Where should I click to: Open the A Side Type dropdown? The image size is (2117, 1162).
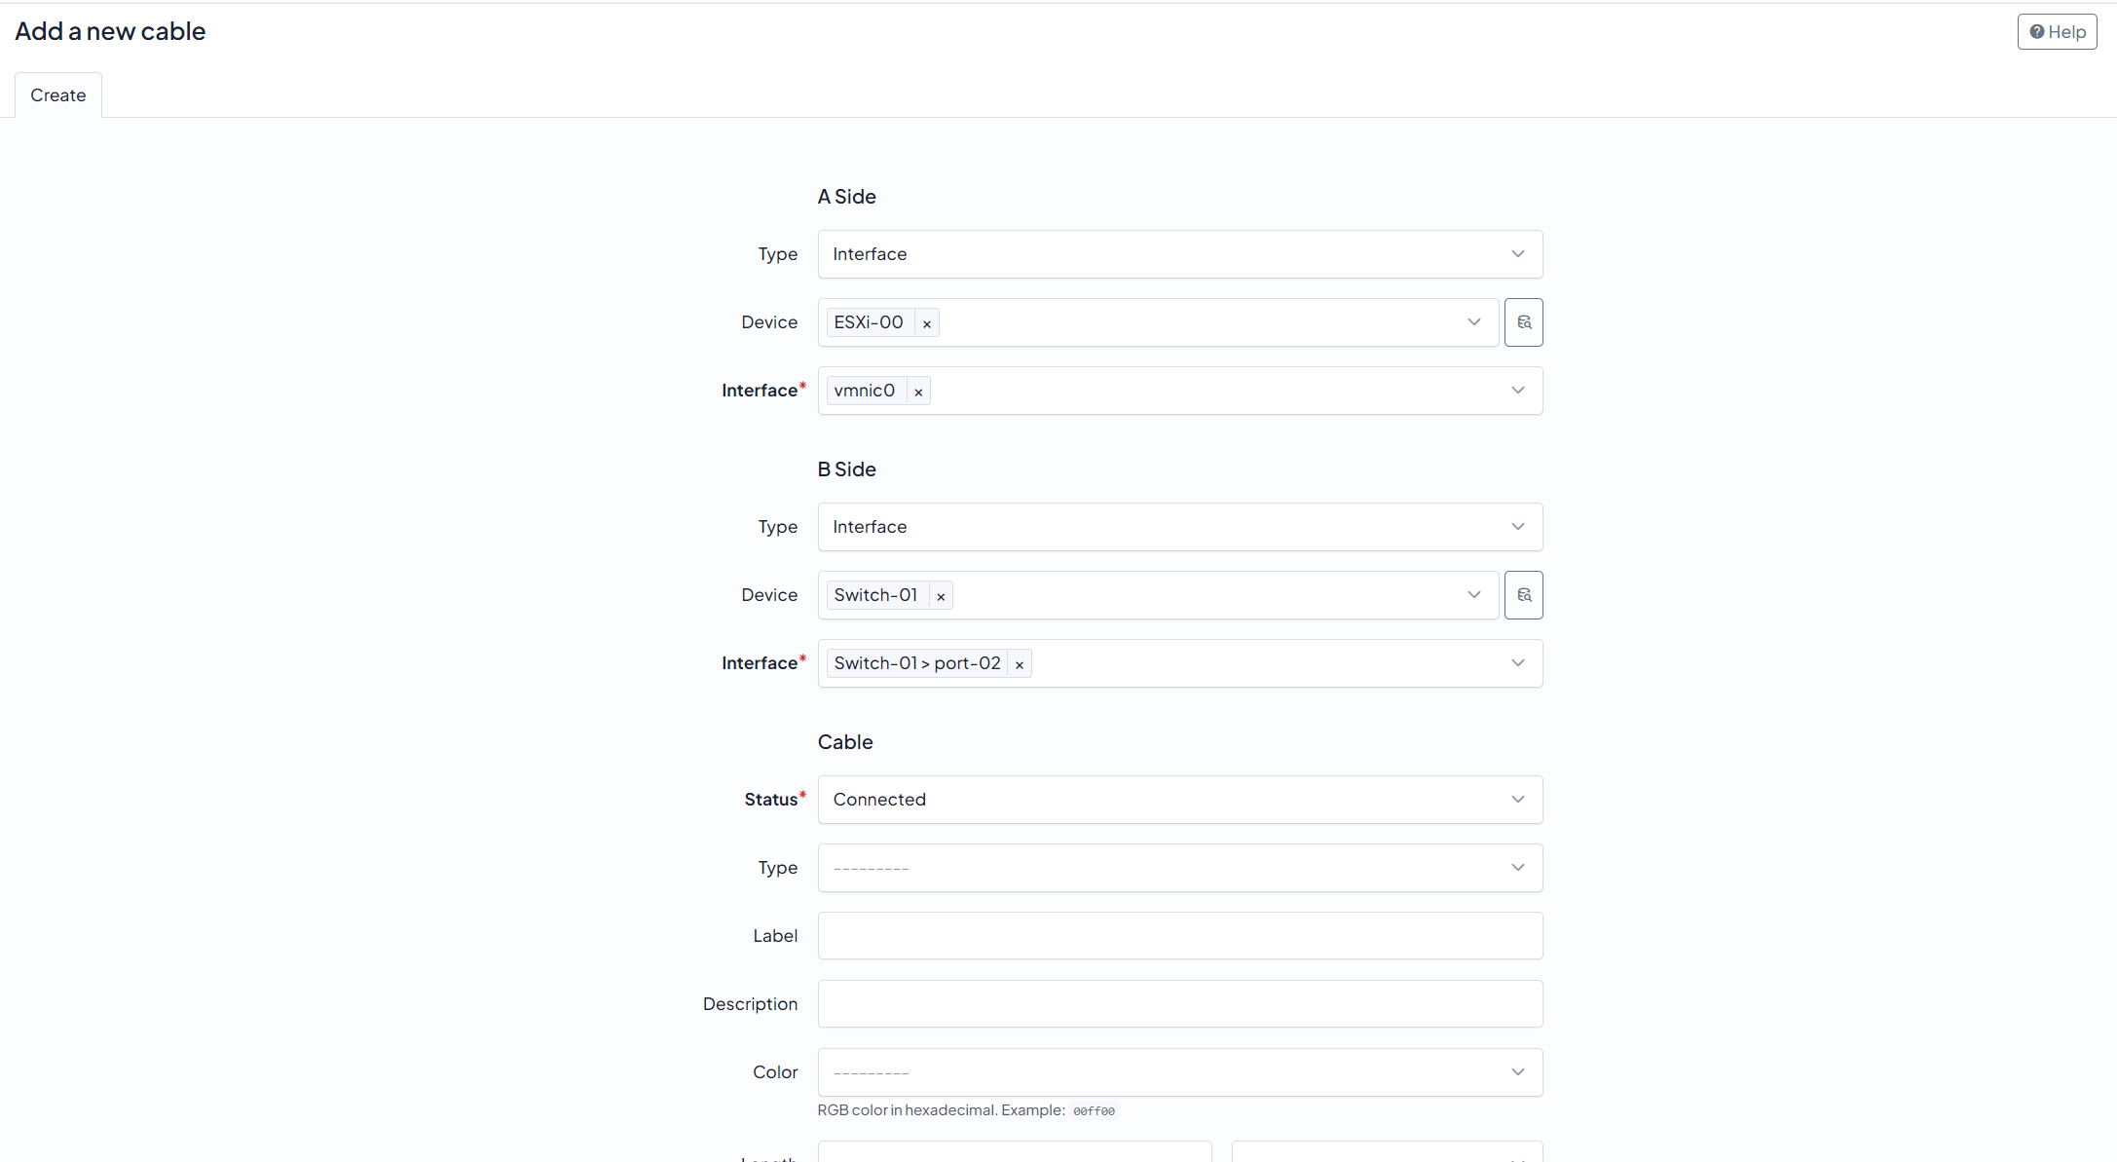pos(1179,254)
